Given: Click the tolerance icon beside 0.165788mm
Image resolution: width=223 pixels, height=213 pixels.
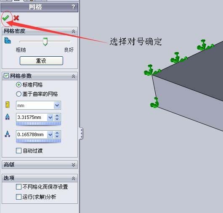Looking at the screenshot, I should (8, 134).
